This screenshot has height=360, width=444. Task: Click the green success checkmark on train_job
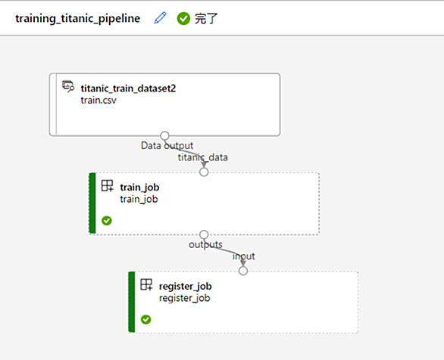coord(107,220)
